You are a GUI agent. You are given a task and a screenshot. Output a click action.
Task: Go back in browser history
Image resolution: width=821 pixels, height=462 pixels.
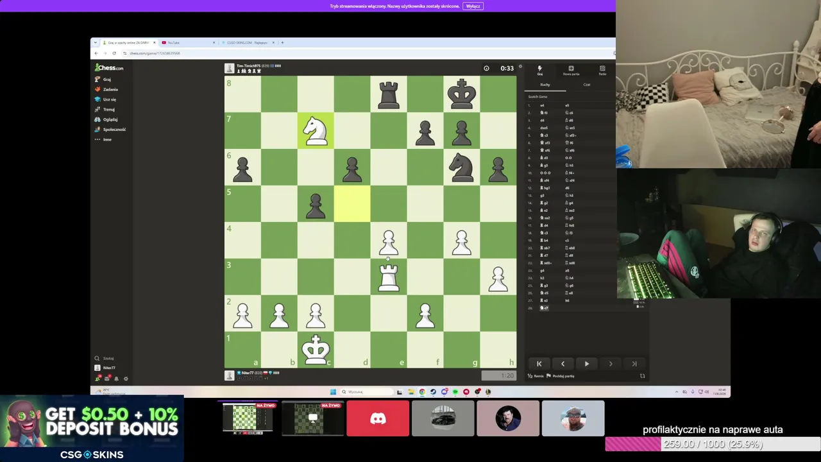coord(96,53)
